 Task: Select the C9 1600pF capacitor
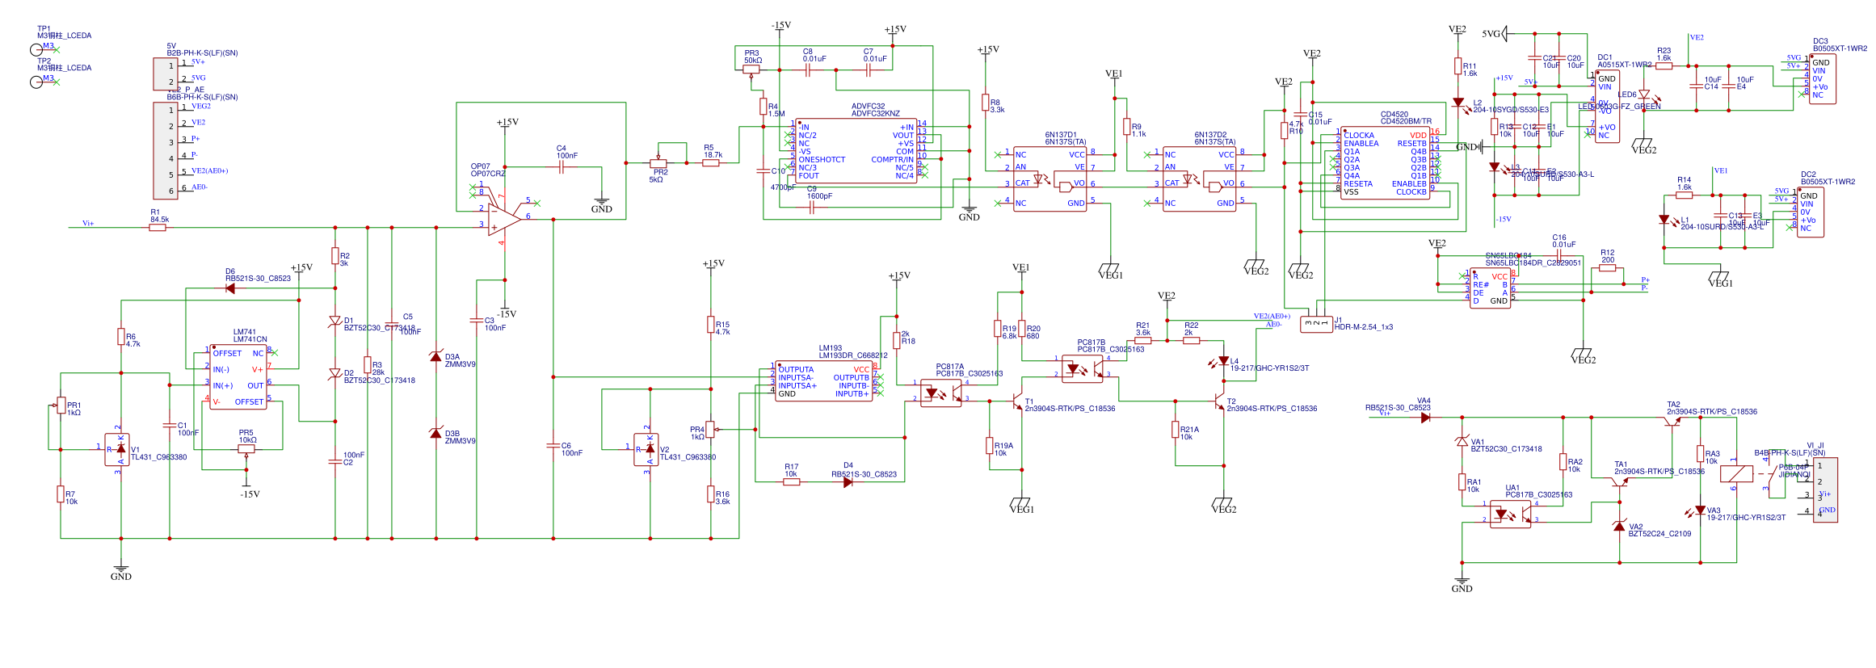point(812,208)
